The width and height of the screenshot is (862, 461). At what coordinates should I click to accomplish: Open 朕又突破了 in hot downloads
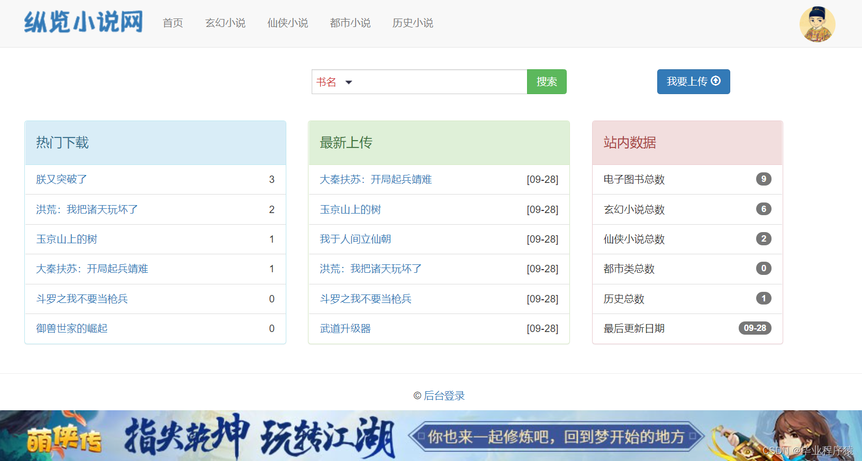[x=61, y=179]
